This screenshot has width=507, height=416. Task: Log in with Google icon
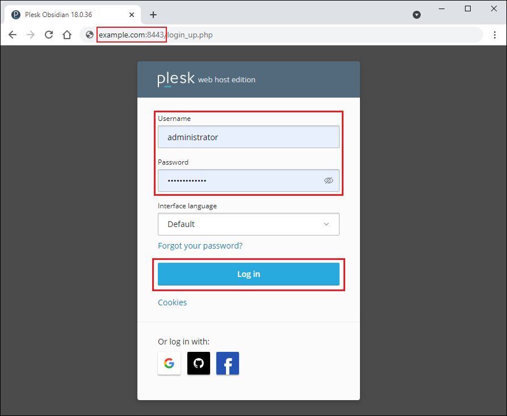pos(169,363)
